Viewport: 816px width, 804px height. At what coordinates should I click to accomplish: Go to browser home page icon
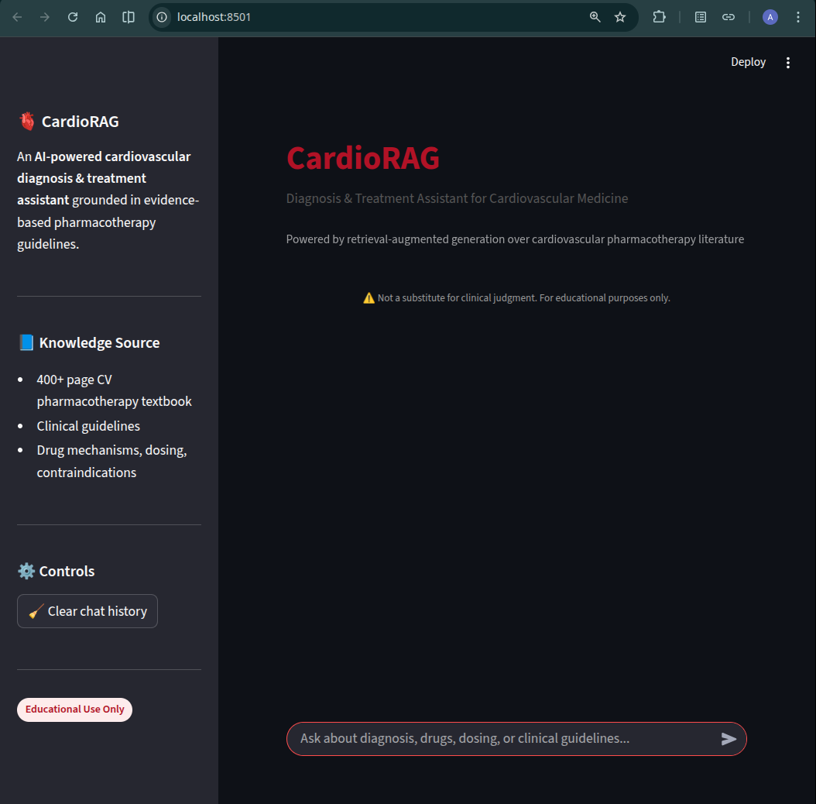tap(101, 17)
